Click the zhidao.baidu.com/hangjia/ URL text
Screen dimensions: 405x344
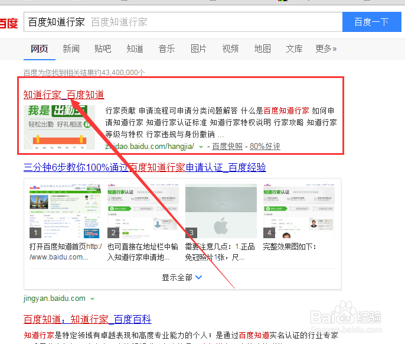click(x=149, y=147)
